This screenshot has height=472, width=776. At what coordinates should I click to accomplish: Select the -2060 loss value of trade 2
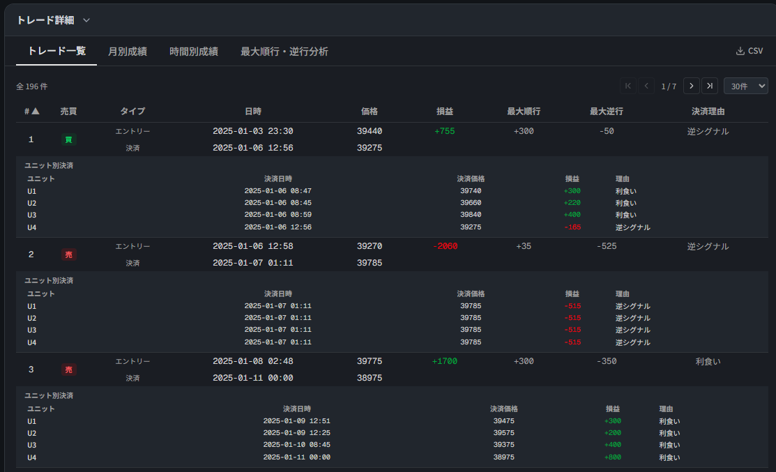pyautogui.click(x=445, y=246)
